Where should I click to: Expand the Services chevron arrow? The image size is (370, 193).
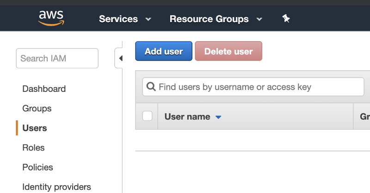[148, 19]
